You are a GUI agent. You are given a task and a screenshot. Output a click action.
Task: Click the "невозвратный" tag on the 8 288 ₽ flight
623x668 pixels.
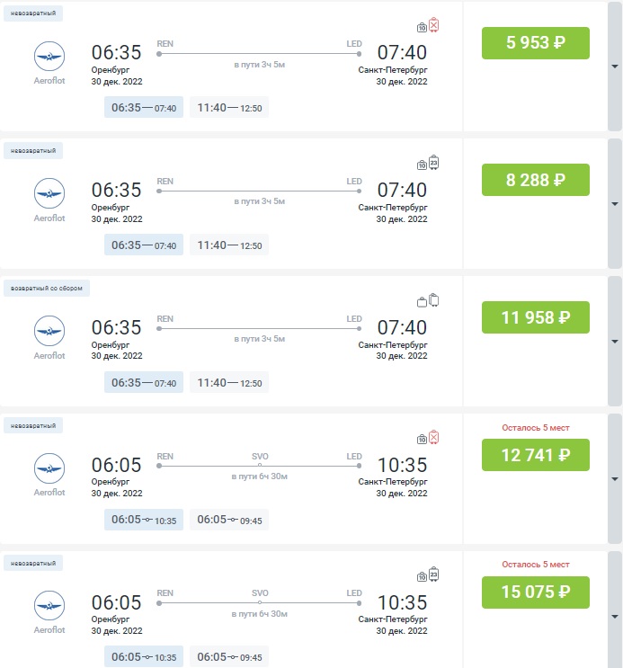(33, 150)
